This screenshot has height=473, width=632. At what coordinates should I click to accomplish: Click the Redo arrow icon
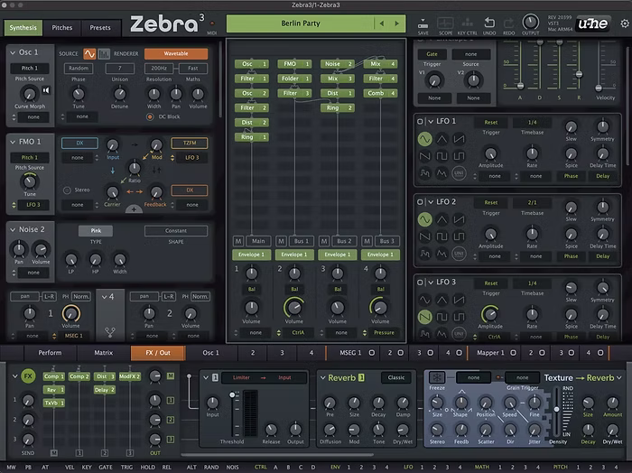(508, 23)
